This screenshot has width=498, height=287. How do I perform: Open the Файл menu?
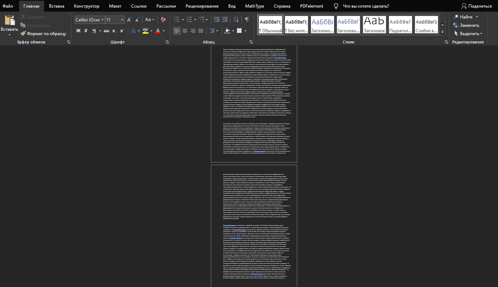(x=7, y=6)
